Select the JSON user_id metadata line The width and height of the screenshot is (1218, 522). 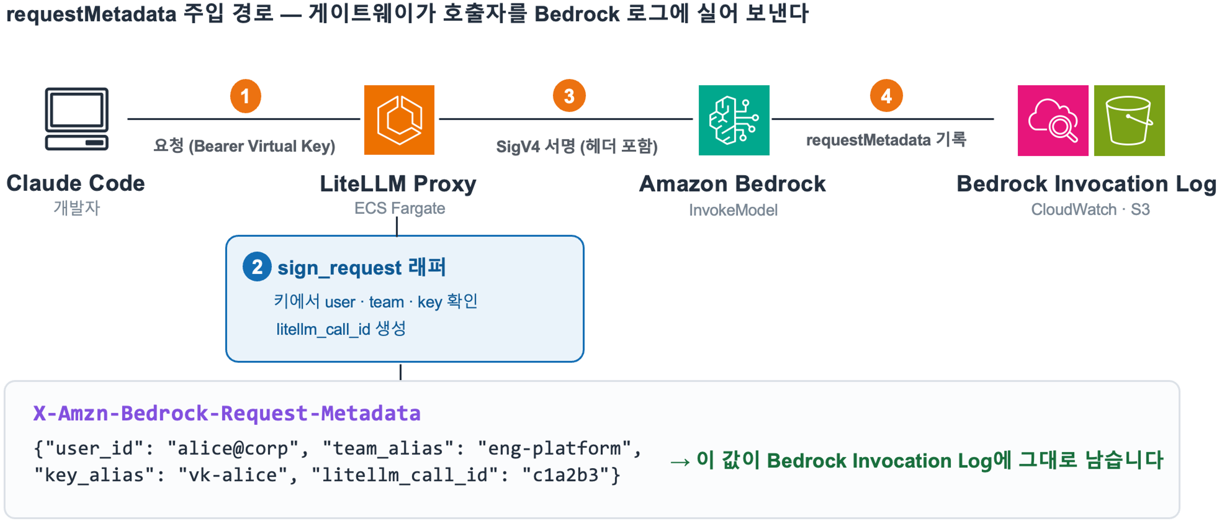coord(337,448)
